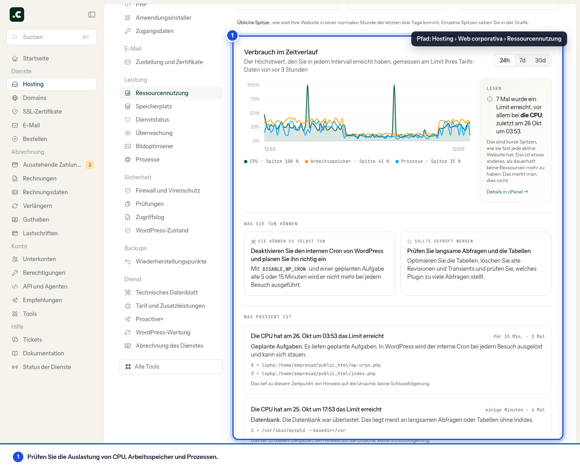The width and height of the screenshot is (580, 469).
Task: Click the Überwachung eye icon
Action: (x=128, y=133)
